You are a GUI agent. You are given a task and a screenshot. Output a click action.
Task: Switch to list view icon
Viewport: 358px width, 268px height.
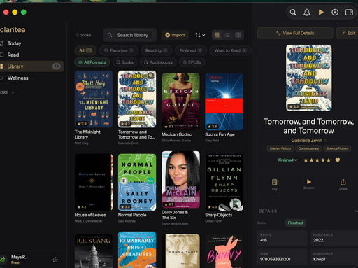pos(227,35)
